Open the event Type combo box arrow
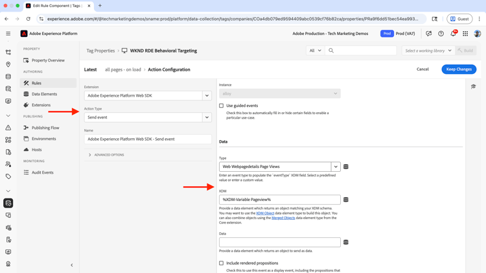486x273 pixels. [x=336, y=167]
